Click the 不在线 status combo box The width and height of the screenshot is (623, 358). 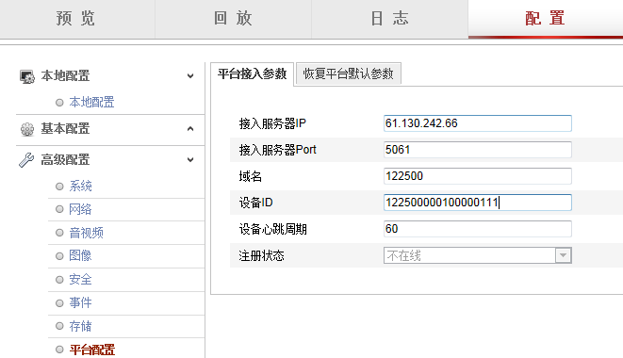[478, 255]
